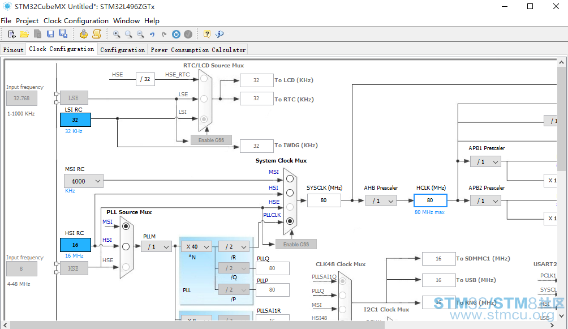The height and width of the screenshot is (329, 568).
Task: Click the HSE /32 divider box
Action: pyautogui.click(x=145, y=79)
